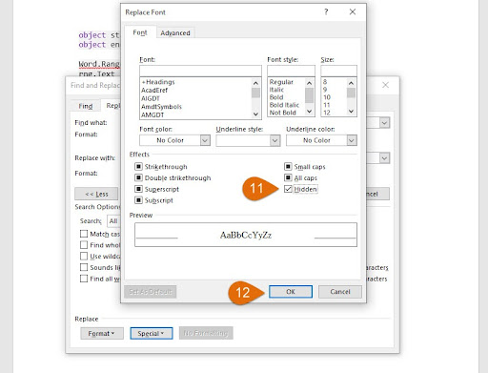Select the Font tab in Replace Font
Screen dimensions: 488x373
(140, 32)
